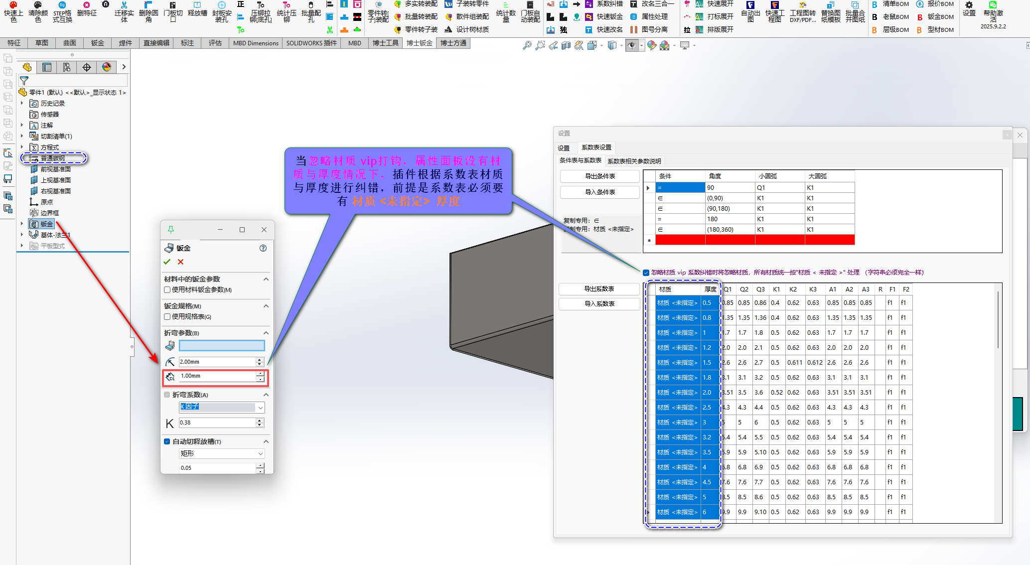Click the 快速展开 tool icon

click(x=699, y=4)
